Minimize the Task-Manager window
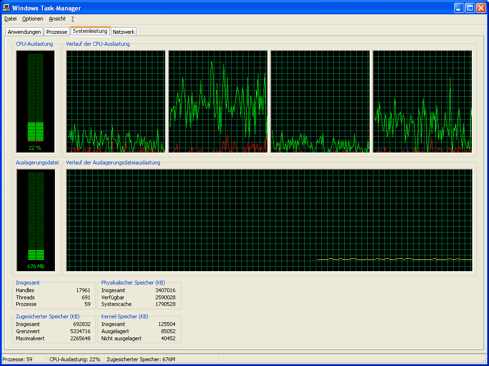489x366 pixels. click(x=459, y=8)
